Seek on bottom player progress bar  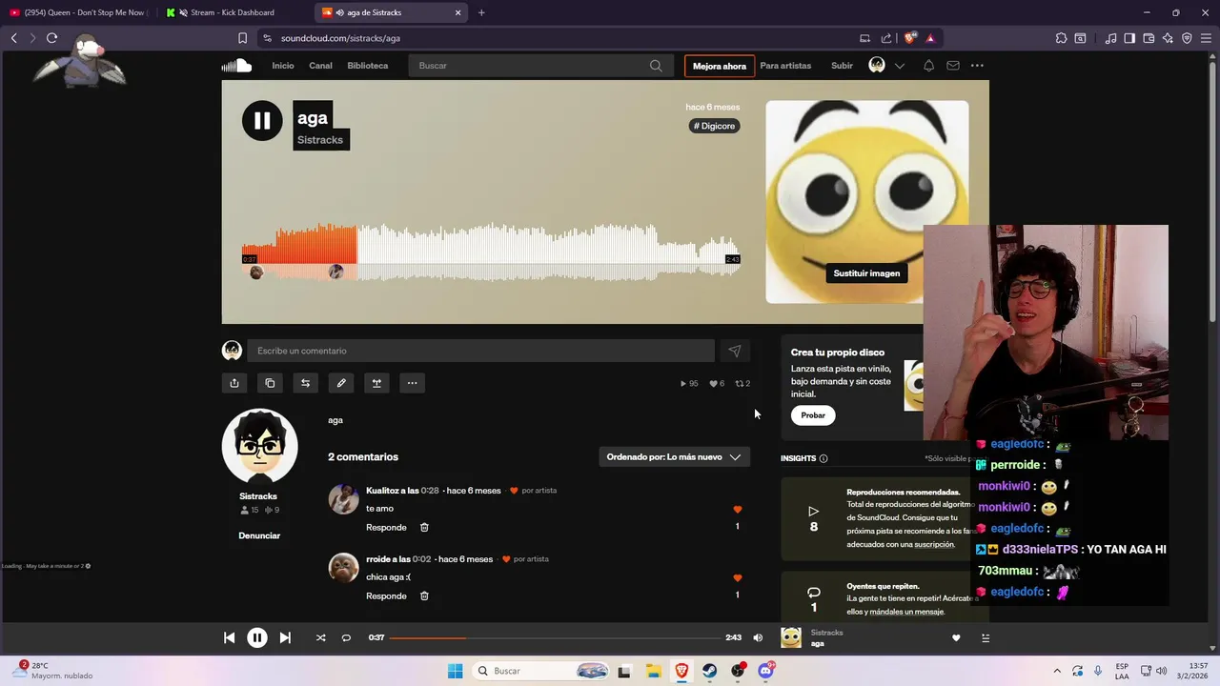[x=555, y=637]
